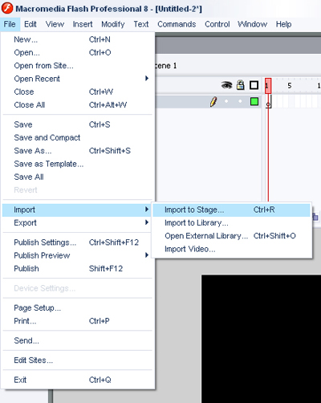Open the Modify menu

coord(113,24)
